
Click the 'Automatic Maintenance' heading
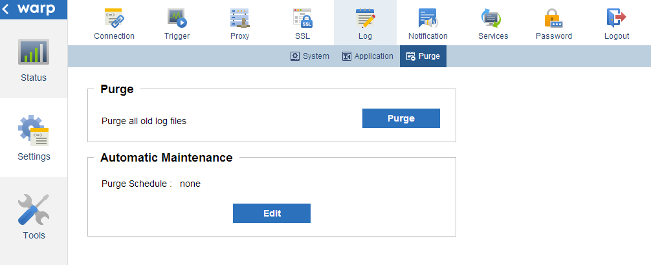pos(166,158)
